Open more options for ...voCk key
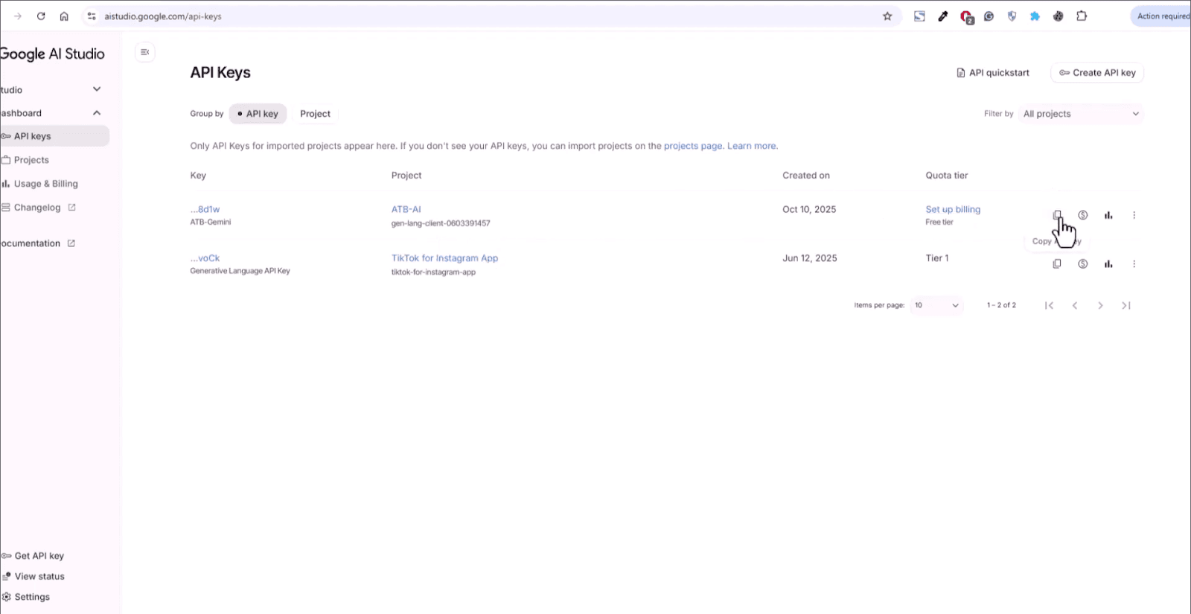This screenshot has width=1191, height=614. 1134,263
